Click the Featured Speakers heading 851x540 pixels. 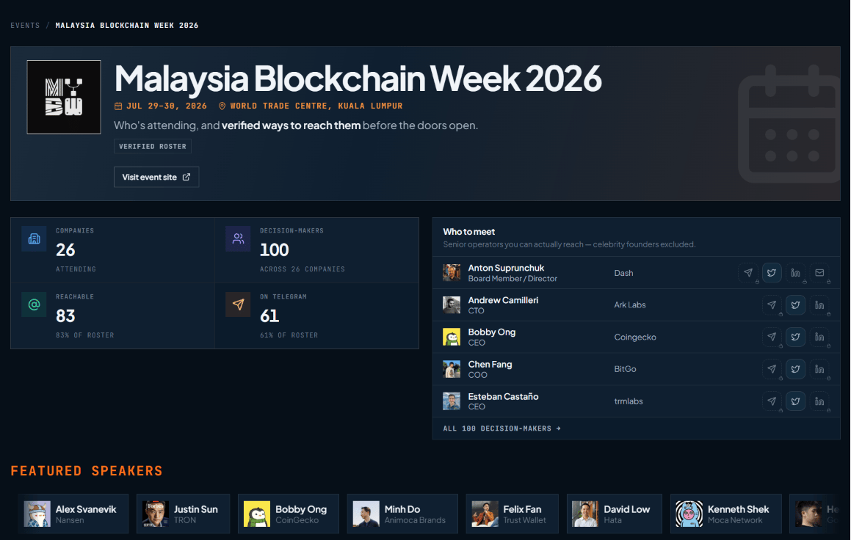(87, 470)
